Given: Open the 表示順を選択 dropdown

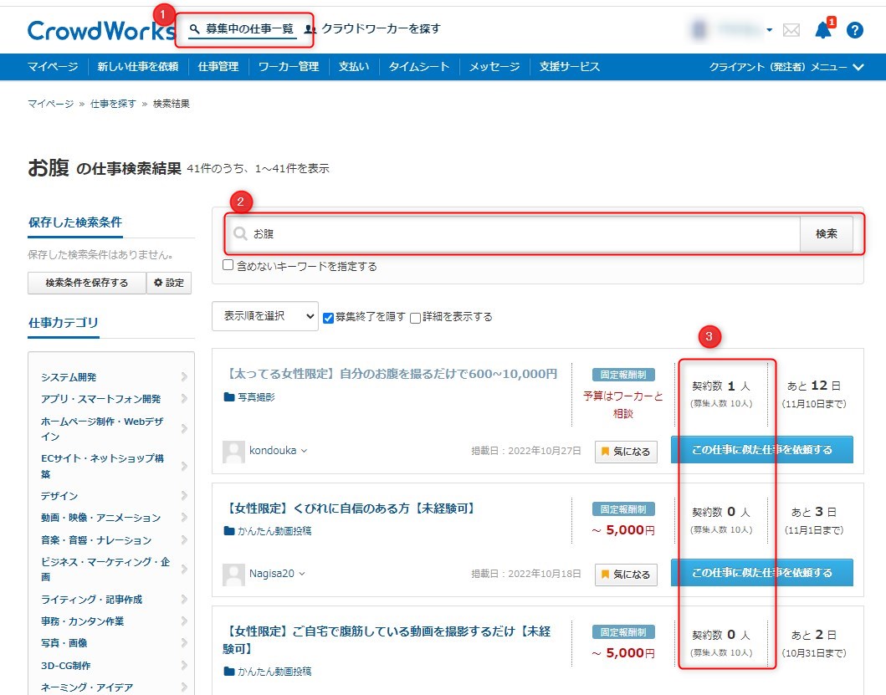Looking at the screenshot, I should 264,316.
